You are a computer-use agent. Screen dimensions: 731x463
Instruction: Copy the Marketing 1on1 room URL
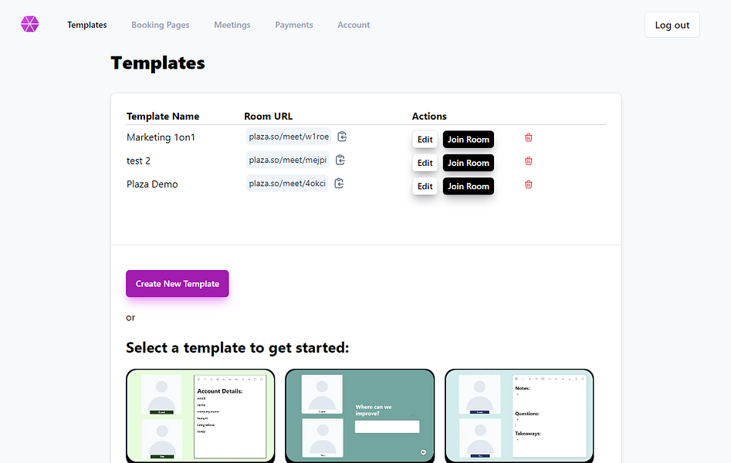[x=342, y=136]
